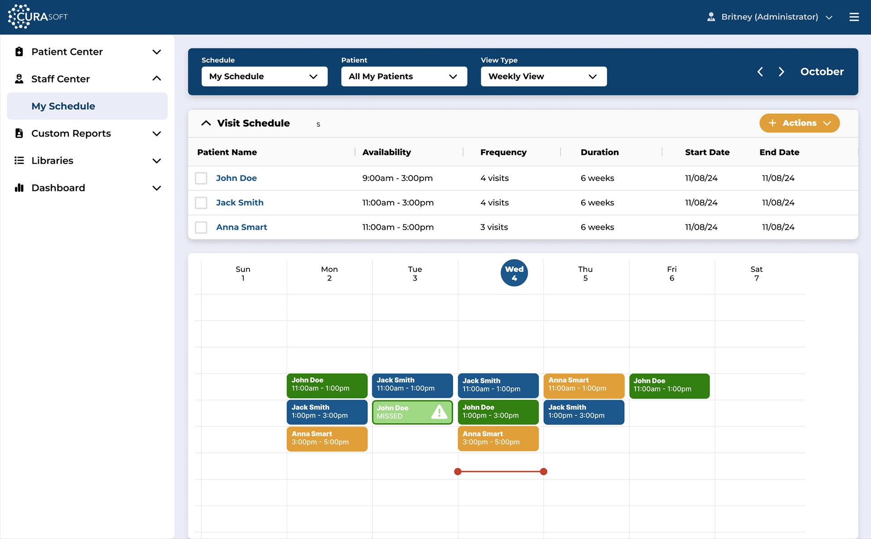This screenshot has height=539, width=871.
Task: Open Britney (Administrator) user menu
Action: coord(770,17)
